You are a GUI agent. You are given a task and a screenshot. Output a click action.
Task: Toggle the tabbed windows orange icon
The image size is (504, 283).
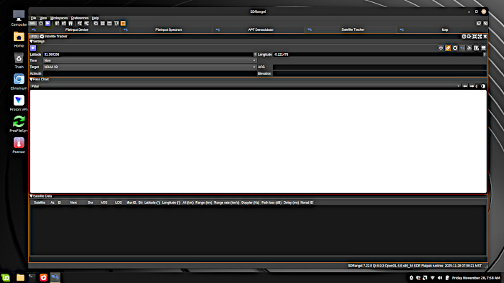pyautogui.click(x=123, y=24)
